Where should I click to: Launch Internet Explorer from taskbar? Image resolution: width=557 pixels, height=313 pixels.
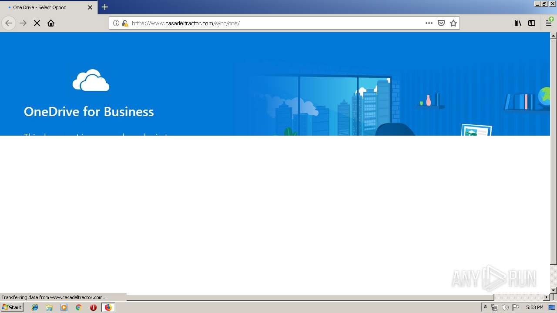[35, 307]
